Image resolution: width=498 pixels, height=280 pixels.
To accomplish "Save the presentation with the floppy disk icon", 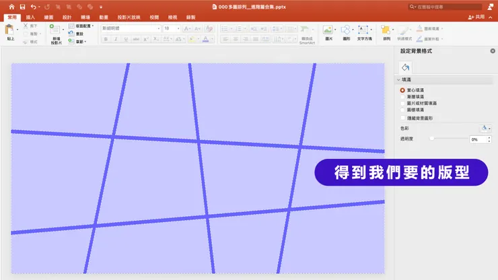I will tap(22, 7).
